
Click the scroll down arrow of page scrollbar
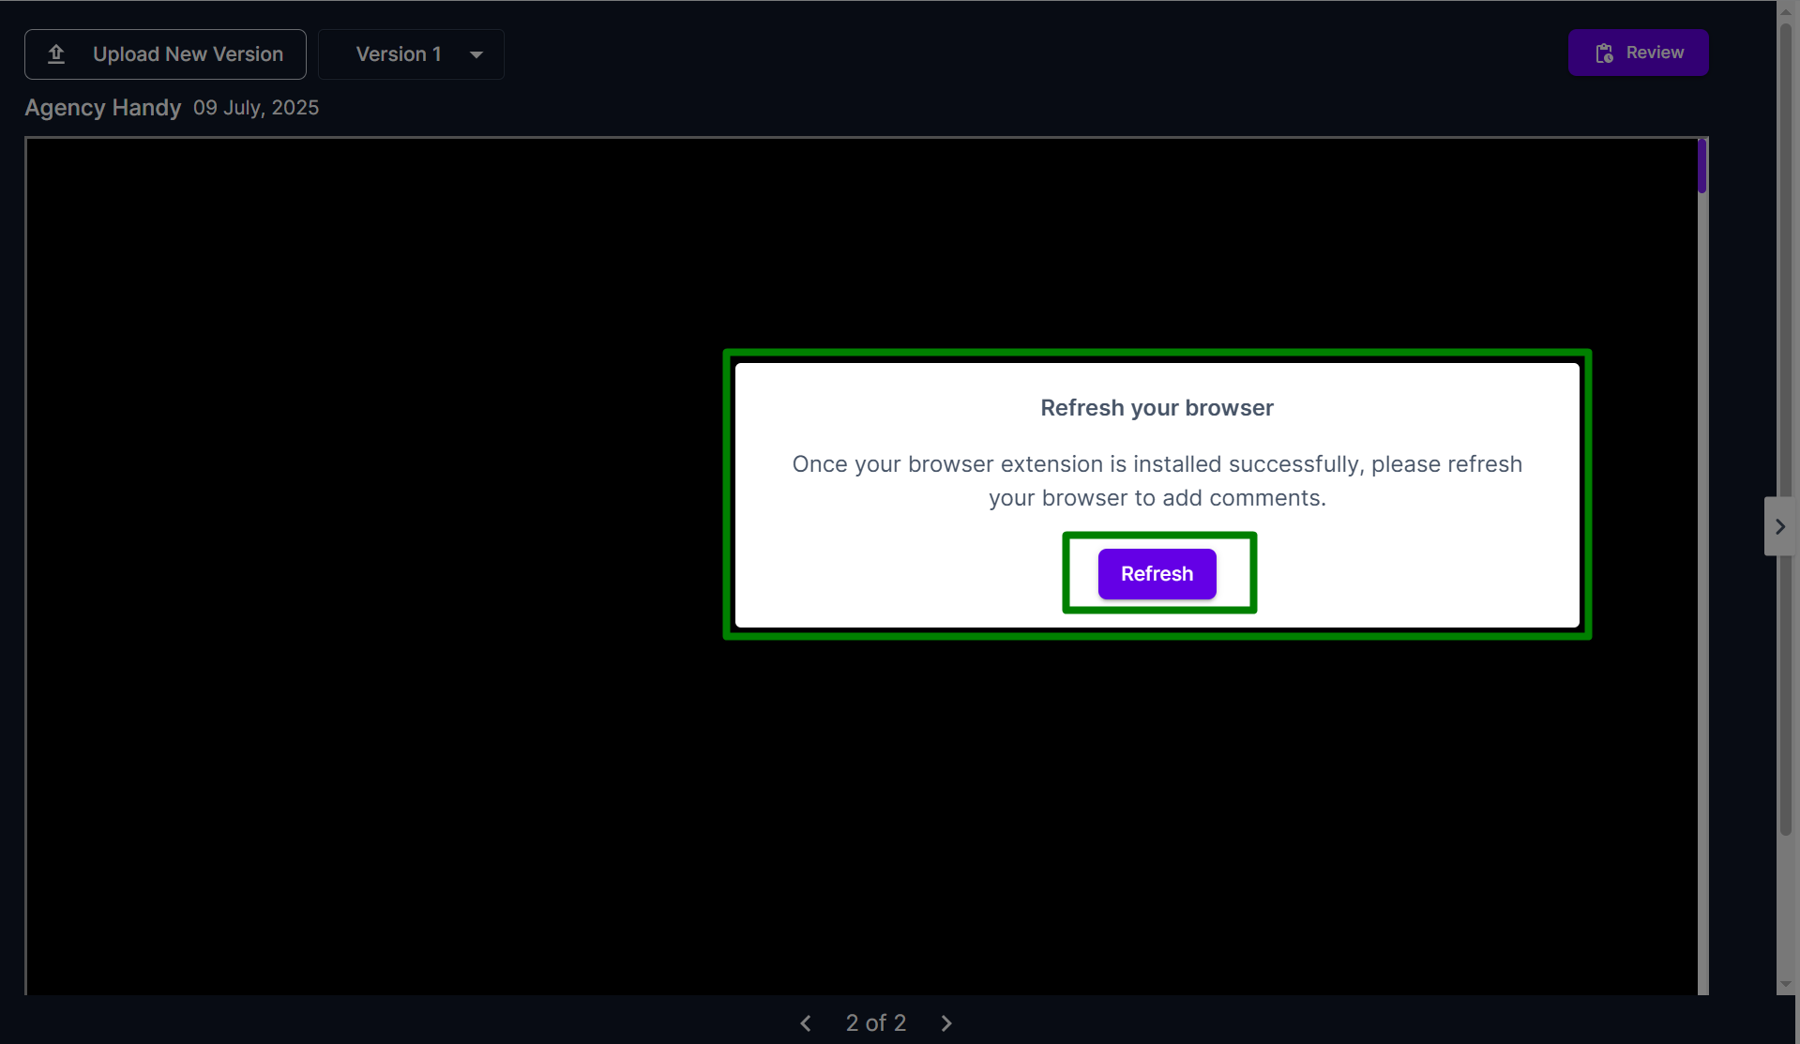coord(1786,984)
